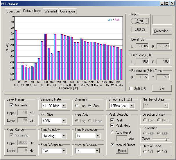Viewport: 176px width, 160px height.
Task: Select the Octave band tab
Action: pyautogui.click(x=32, y=11)
